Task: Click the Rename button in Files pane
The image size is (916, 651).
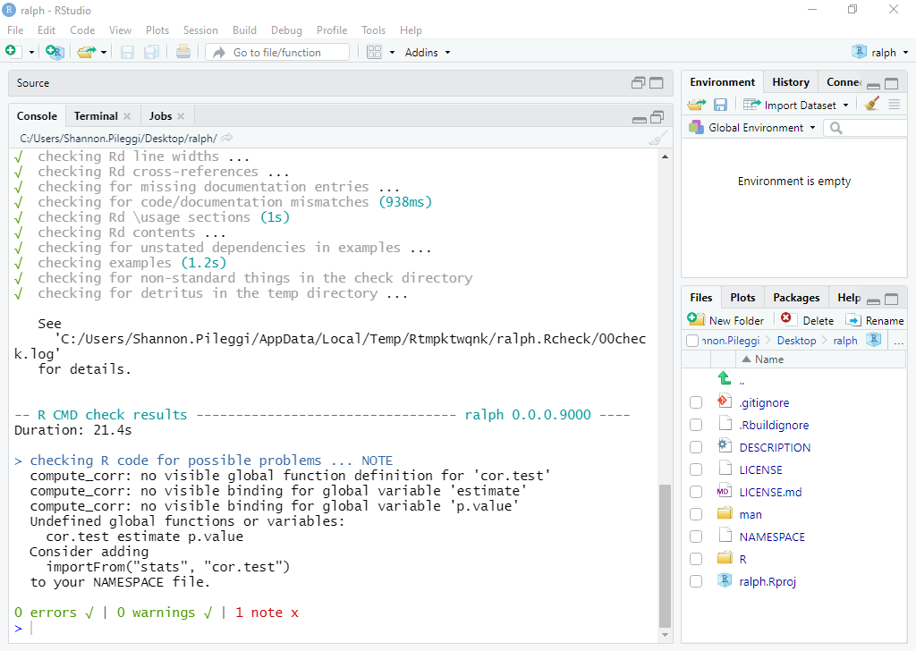Action: click(x=875, y=320)
